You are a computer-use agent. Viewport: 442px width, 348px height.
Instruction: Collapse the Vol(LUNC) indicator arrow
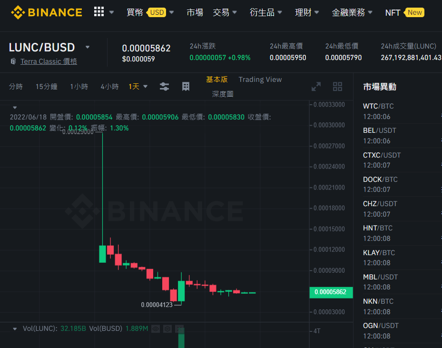[x=15, y=329]
